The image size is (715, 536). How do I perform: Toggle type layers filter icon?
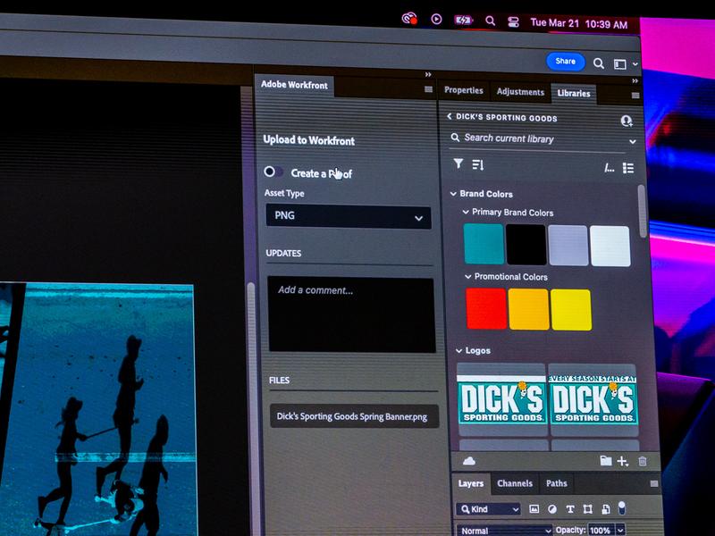pyautogui.click(x=569, y=509)
